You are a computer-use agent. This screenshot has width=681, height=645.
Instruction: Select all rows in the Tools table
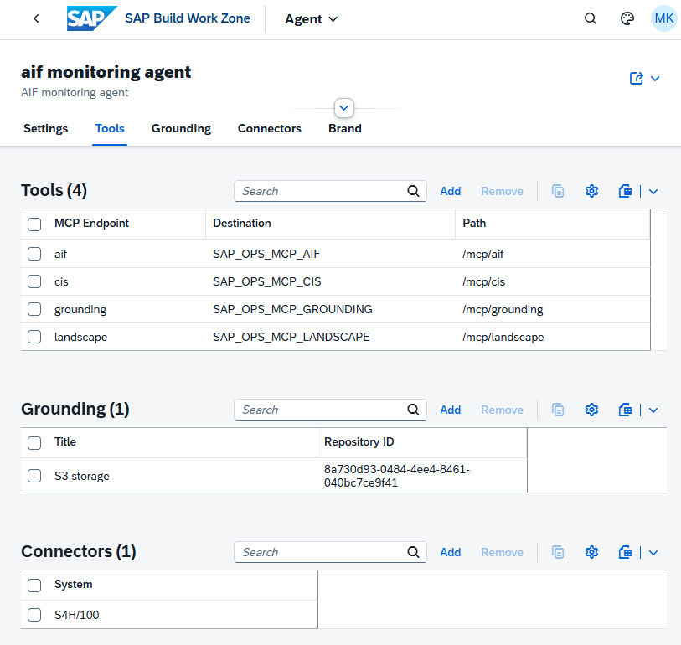[34, 224]
